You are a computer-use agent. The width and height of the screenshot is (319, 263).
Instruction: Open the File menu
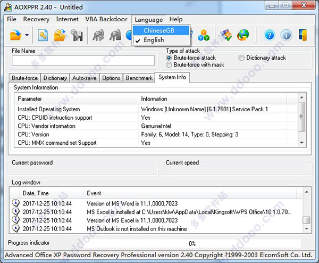pos(12,19)
